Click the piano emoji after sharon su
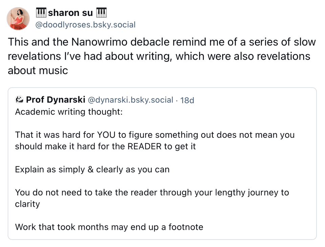This screenshot has height=247, width=325. [x=102, y=13]
